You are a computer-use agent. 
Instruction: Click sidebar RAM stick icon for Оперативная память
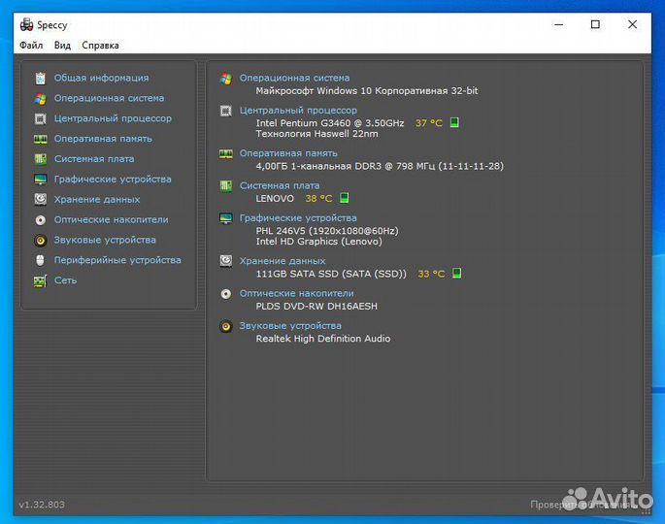pos(41,139)
